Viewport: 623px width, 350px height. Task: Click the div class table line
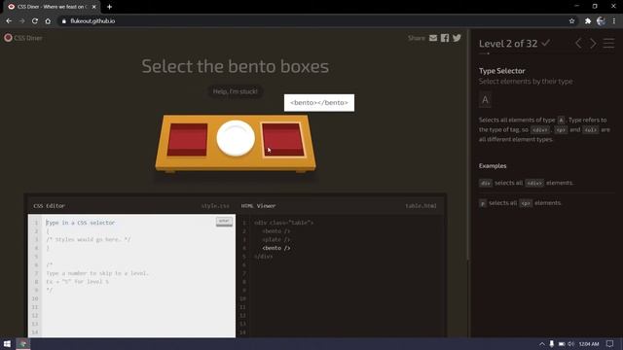(283, 223)
